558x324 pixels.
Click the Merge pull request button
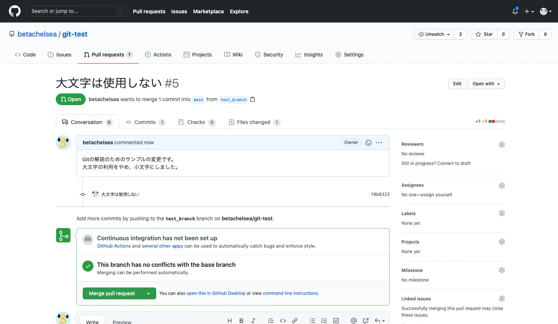(x=112, y=293)
